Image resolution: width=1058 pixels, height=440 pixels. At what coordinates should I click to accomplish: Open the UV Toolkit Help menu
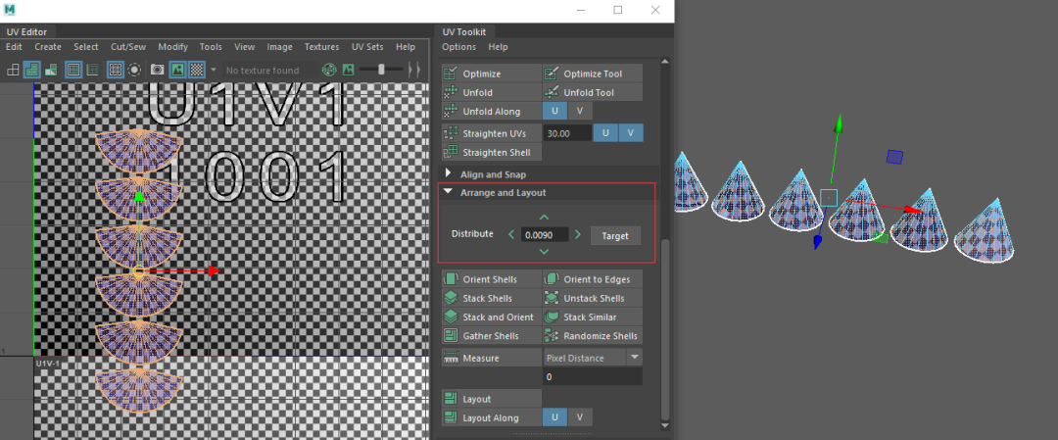tap(498, 47)
